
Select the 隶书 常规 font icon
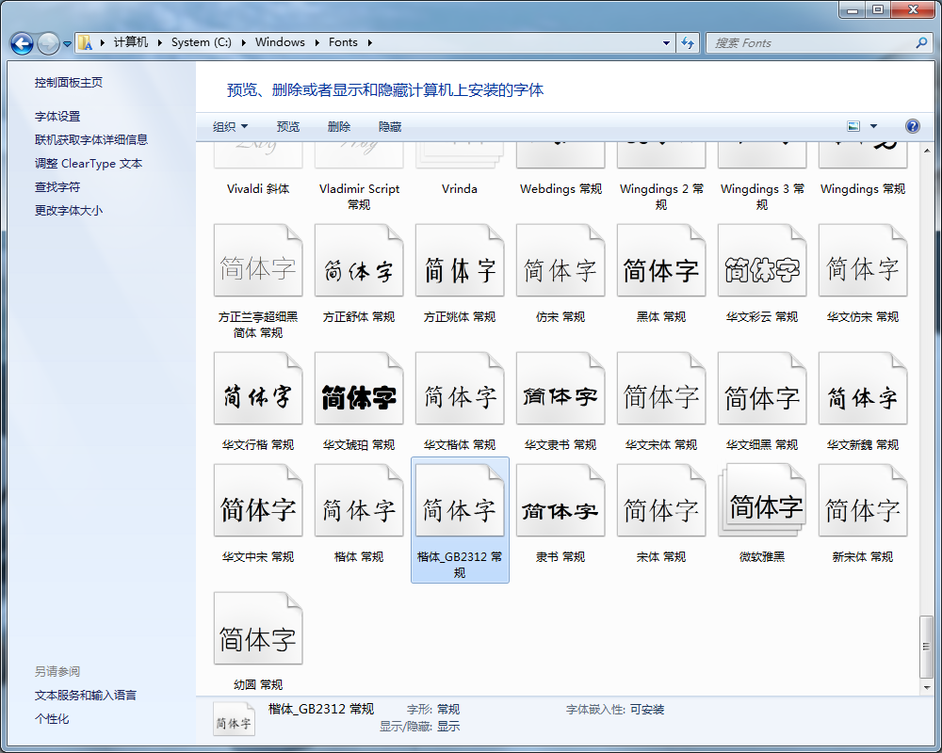pos(560,501)
